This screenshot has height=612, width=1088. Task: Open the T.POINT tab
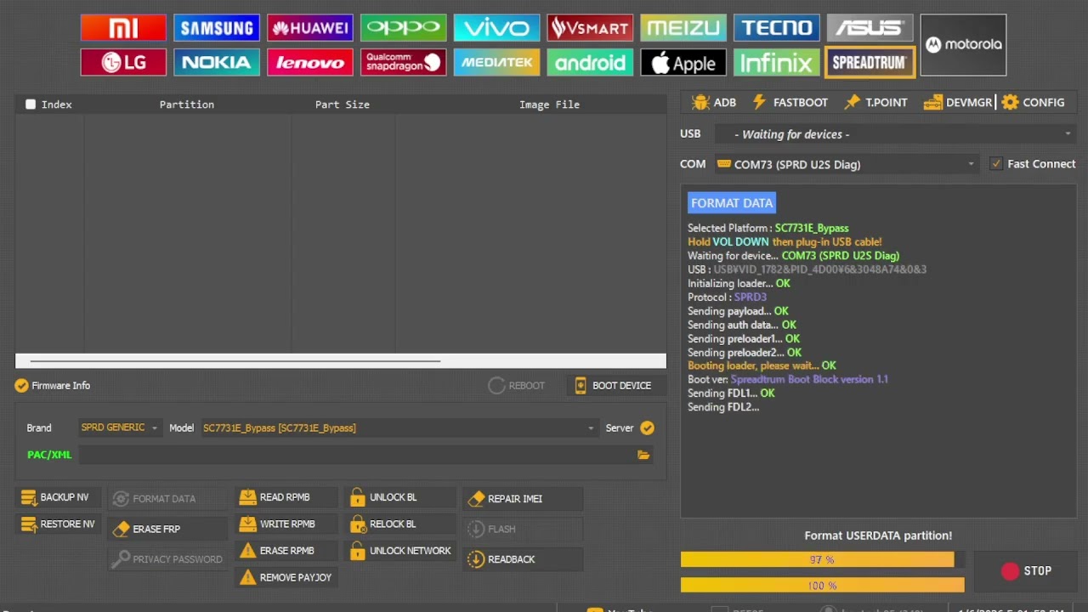pyautogui.click(x=876, y=102)
